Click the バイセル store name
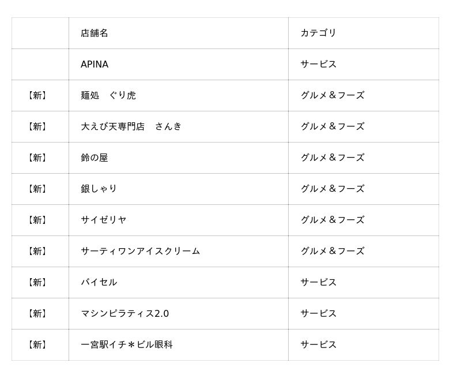 tap(99, 282)
